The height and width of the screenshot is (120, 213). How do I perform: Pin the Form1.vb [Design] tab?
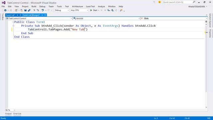[x=42, y=15]
